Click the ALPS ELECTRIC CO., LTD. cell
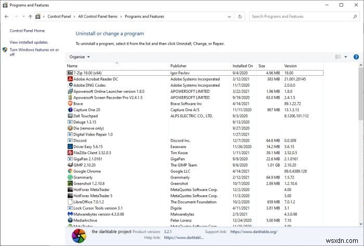Screen dimensions: 364x246 click(191, 116)
